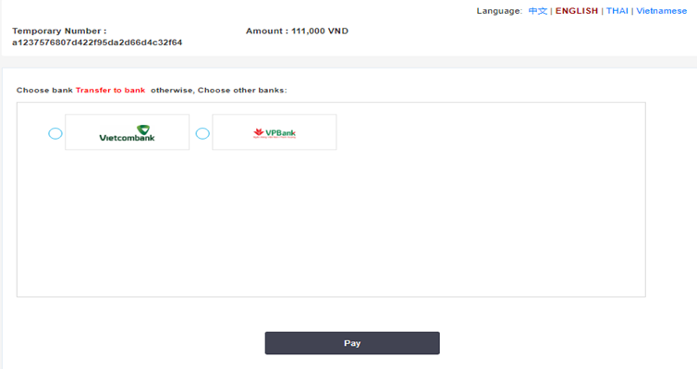Image resolution: width=697 pixels, height=369 pixels.
Task: Click the Temporary Number label
Action: 59,31
